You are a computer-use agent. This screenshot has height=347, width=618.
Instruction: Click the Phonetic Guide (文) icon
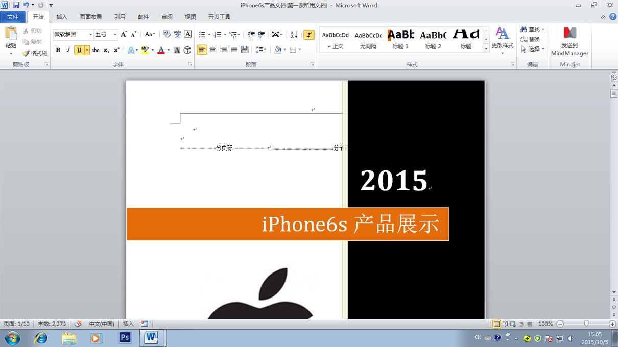coord(177,34)
